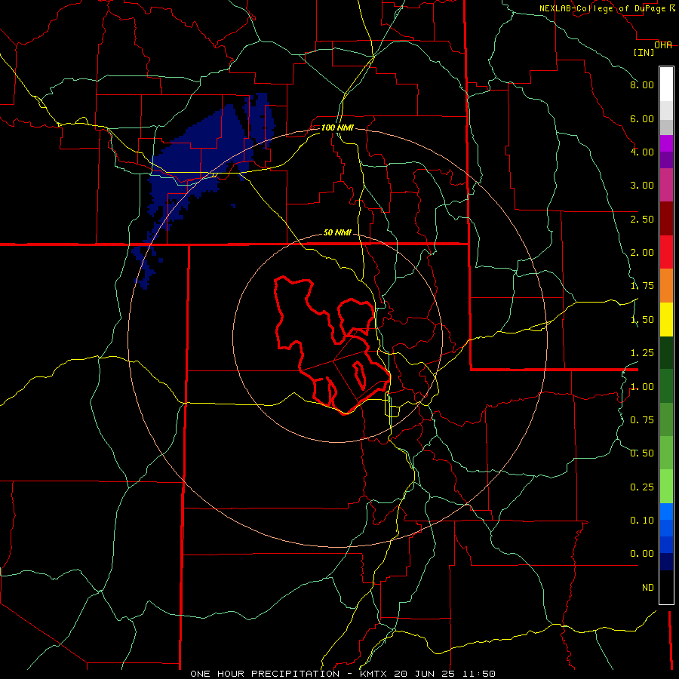Pick the navy swatch in the legend
This screenshot has width=679, height=679.
(666, 562)
